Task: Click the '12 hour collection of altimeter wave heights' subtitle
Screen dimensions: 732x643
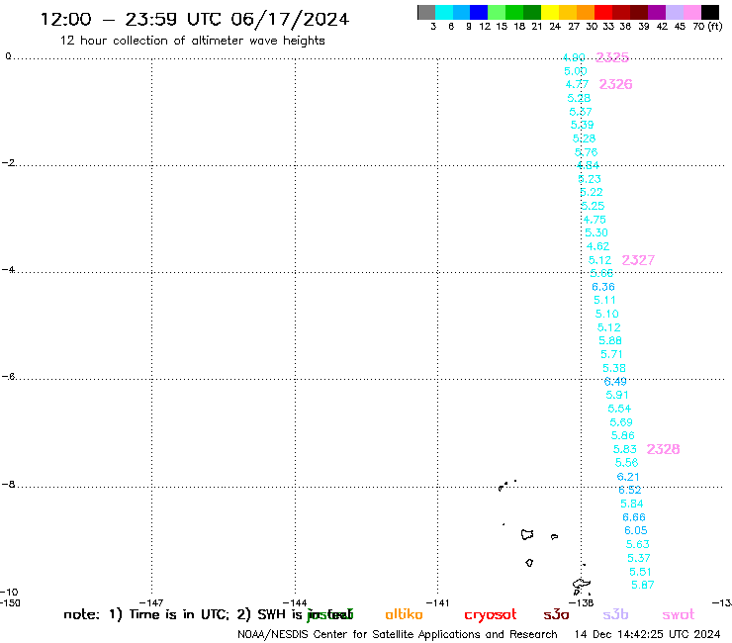Action: (192, 41)
